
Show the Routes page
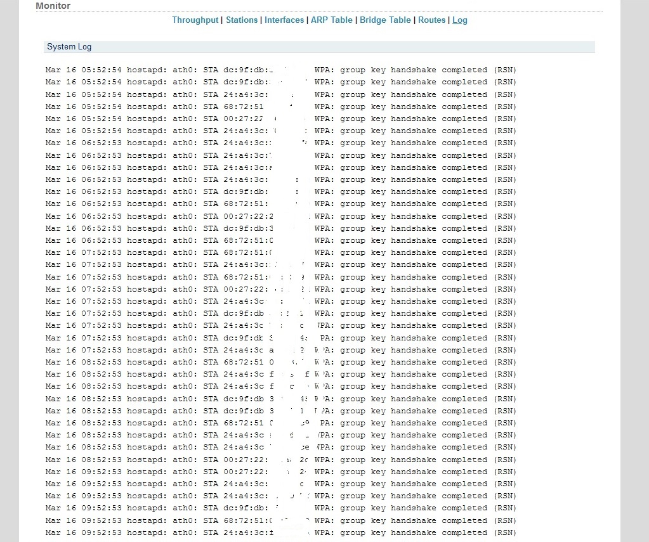click(431, 20)
